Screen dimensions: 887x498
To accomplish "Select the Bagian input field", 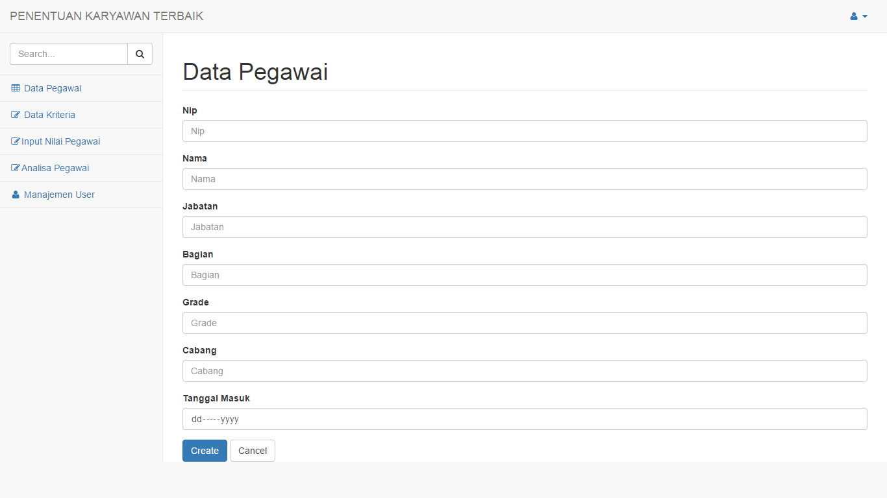I will (525, 275).
